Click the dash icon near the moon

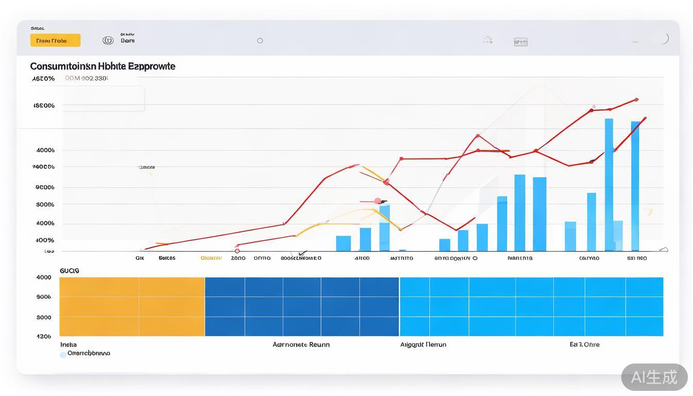(x=635, y=41)
